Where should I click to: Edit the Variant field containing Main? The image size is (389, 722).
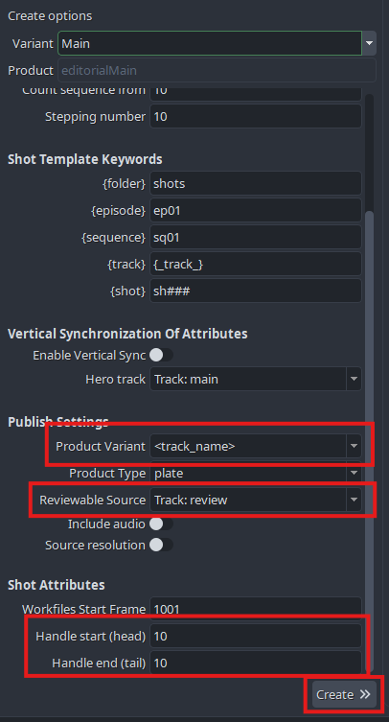pyautogui.click(x=210, y=43)
